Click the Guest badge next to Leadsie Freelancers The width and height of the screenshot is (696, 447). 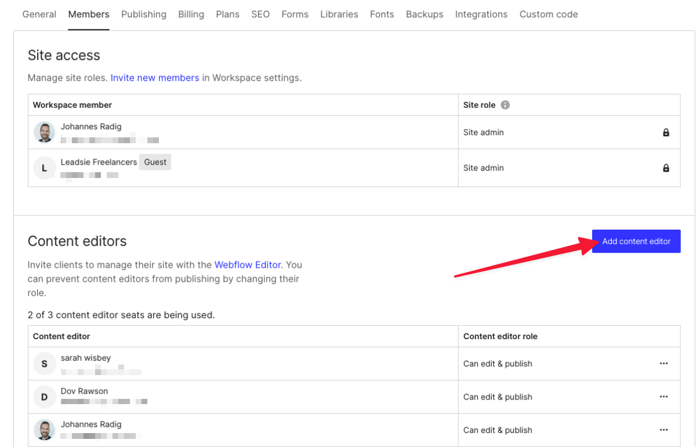coord(155,162)
